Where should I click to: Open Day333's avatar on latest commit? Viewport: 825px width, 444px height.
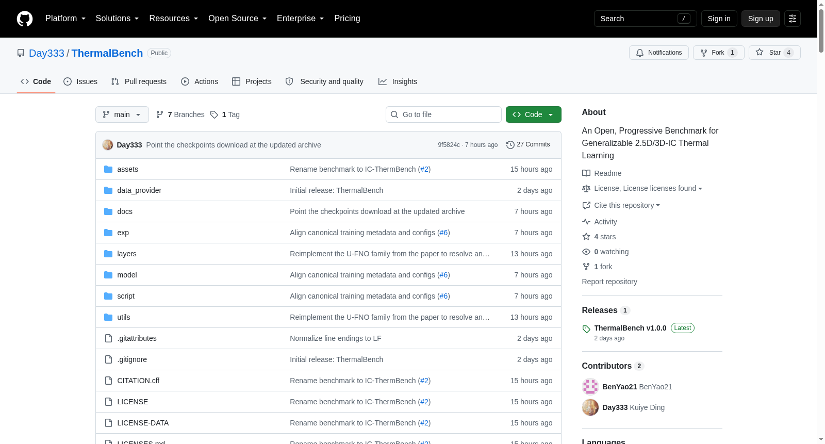tap(108, 145)
